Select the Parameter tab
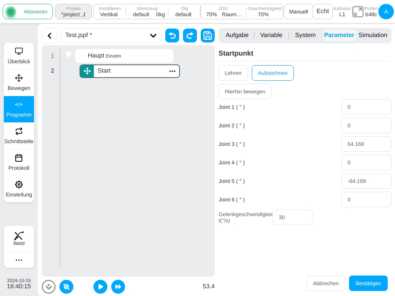Viewport: 395px width, 296px height. pyautogui.click(x=339, y=35)
